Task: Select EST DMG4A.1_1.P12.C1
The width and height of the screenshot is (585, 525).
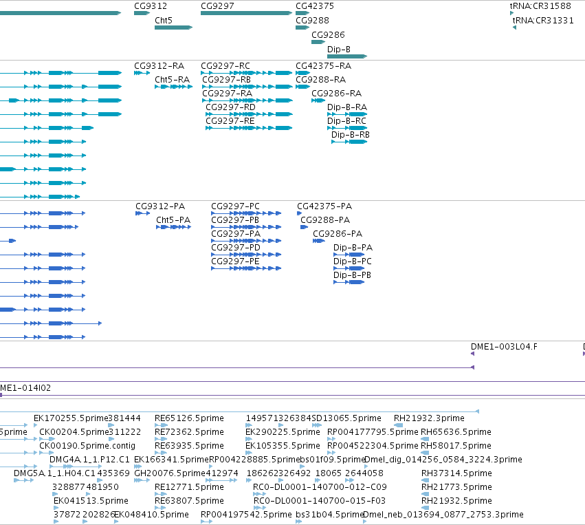Action: click(89, 460)
